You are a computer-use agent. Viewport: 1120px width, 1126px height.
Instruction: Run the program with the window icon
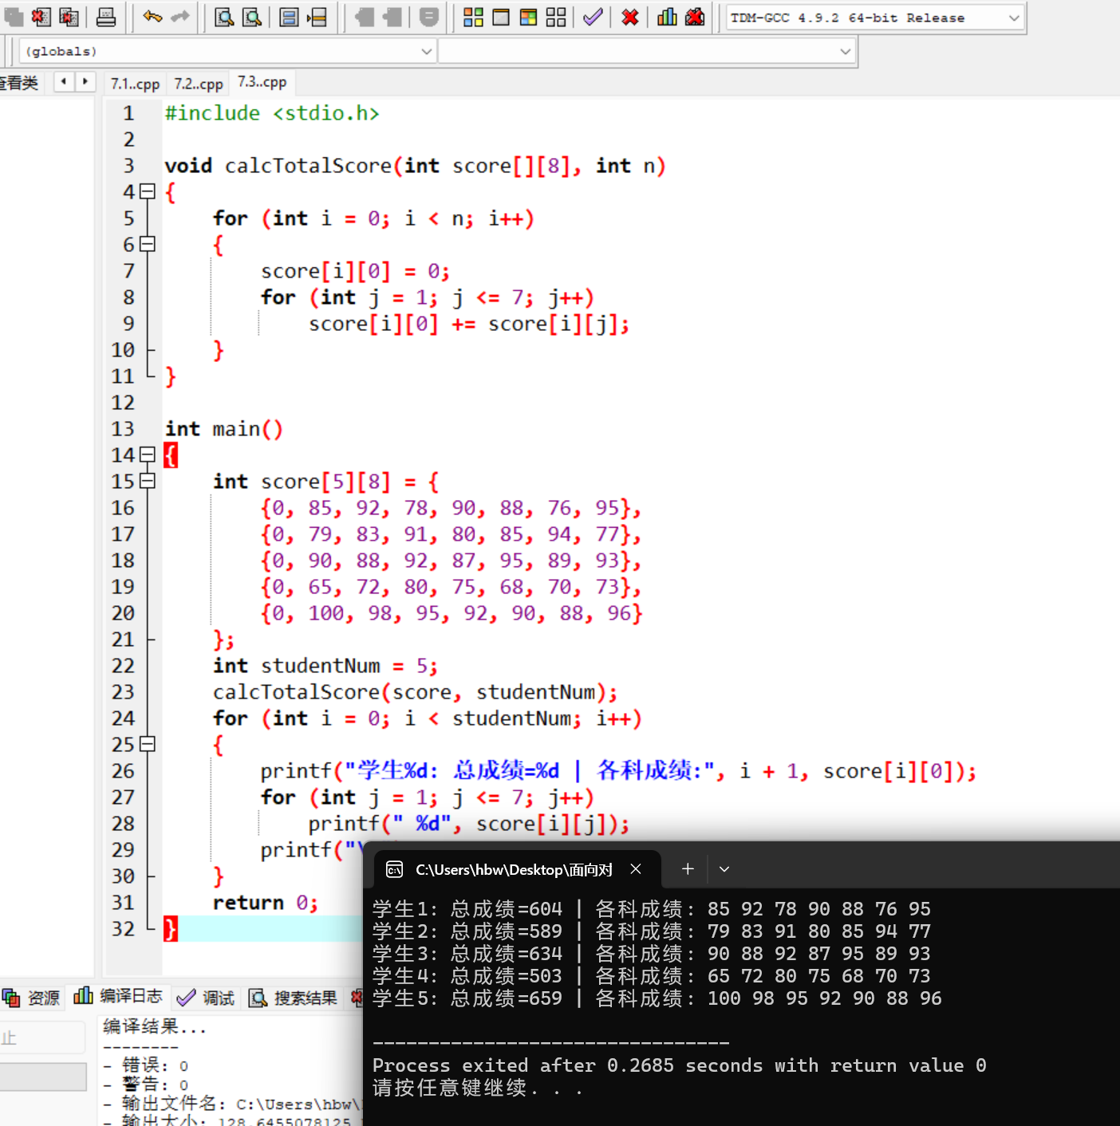(501, 17)
